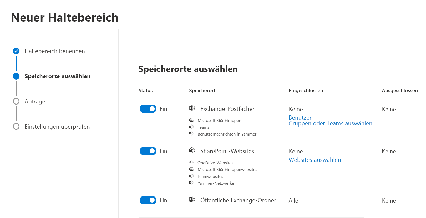Click the Microsoft 365-Gruppen icon
Image resolution: width=426 pixels, height=218 pixels.
[191, 120]
